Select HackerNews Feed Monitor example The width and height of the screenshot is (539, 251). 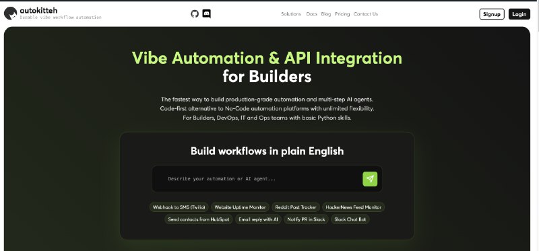coord(353,207)
